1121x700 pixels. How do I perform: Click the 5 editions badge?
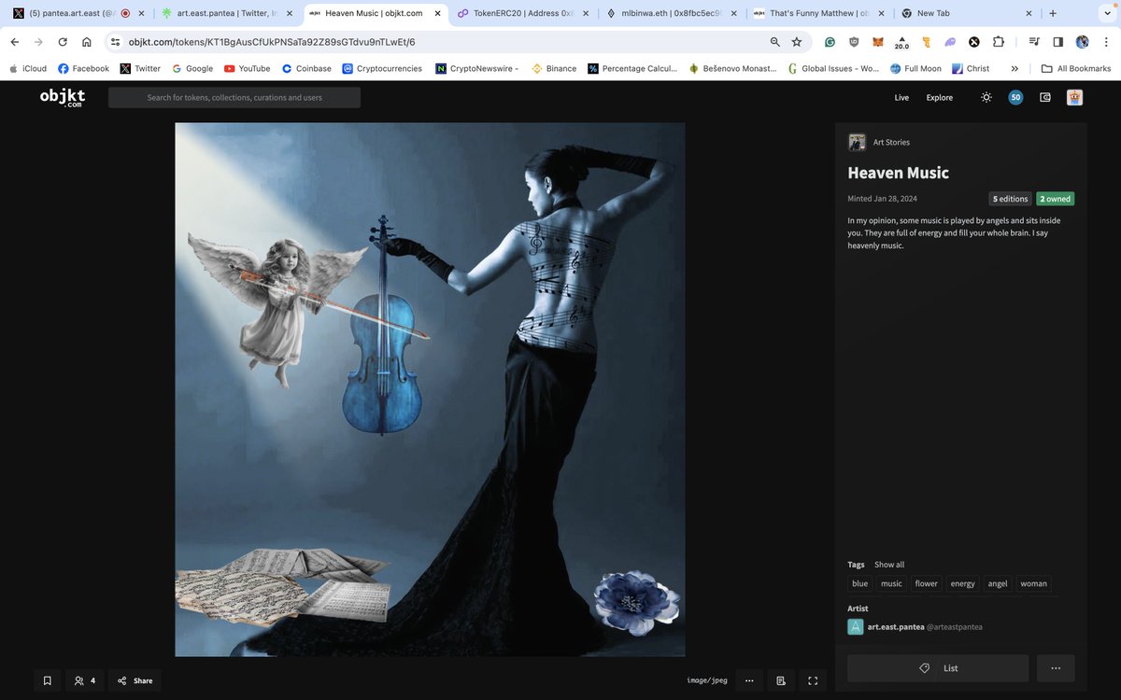click(x=1010, y=199)
